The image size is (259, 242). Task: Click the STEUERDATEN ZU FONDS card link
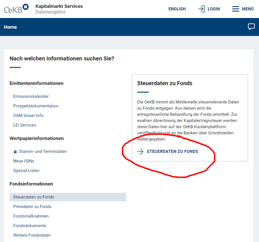point(172,151)
